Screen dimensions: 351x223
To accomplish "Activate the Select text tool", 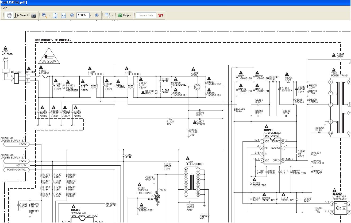I will click(x=22, y=15).
